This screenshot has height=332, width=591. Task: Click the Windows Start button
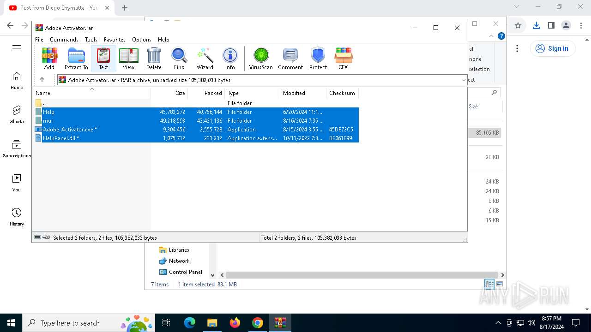[11, 323]
